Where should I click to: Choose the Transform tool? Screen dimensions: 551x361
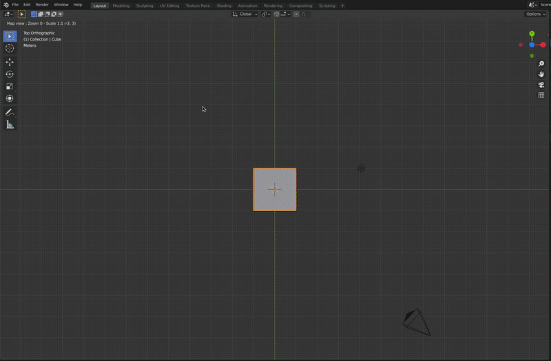pyautogui.click(x=10, y=98)
